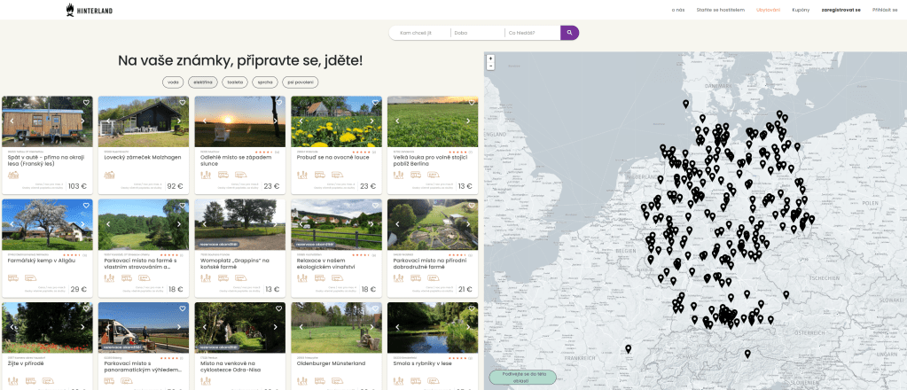Viewport: 907px width, 390px height.
Task: Click the 'Přihlásit se' login link
Action: point(885,10)
